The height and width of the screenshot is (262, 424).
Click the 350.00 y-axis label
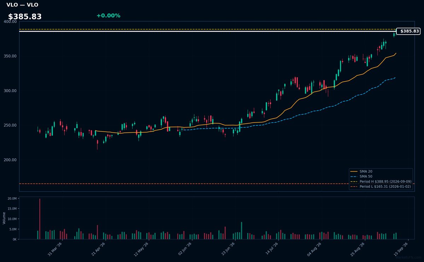10,56
